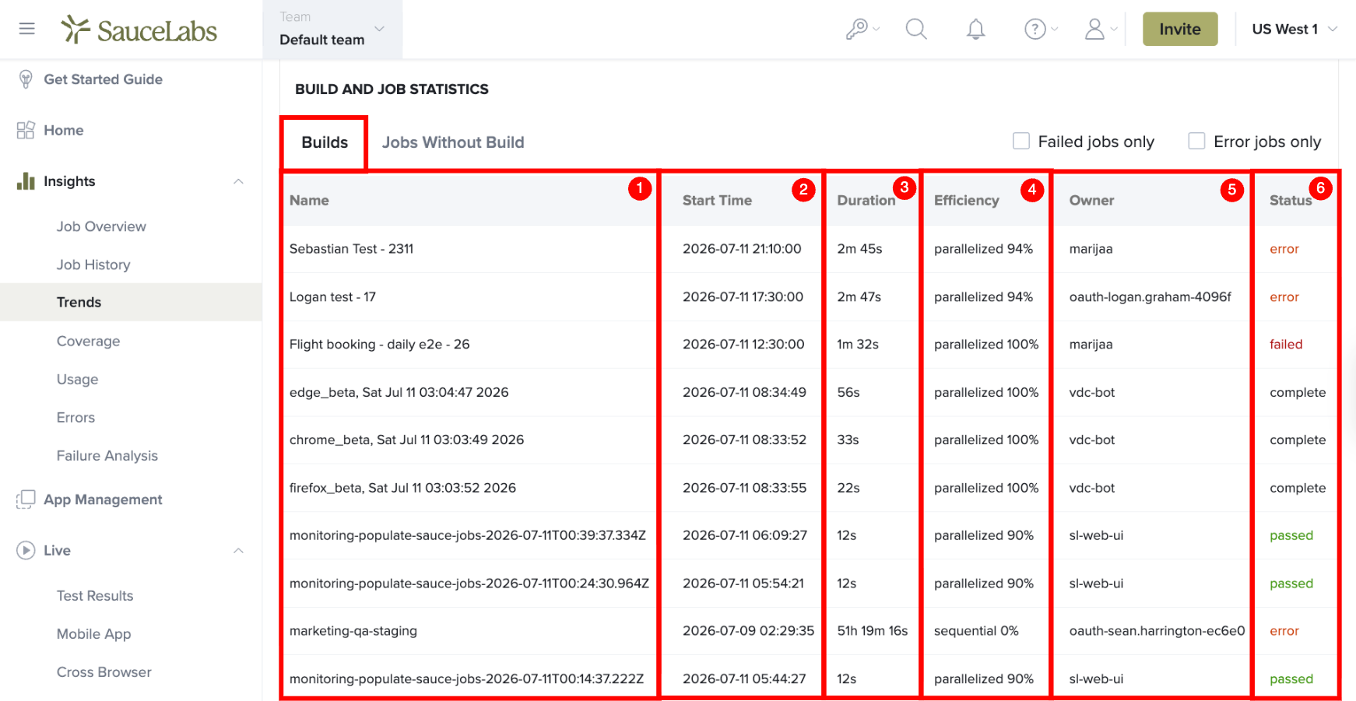Click the Home dashboard icon
Viewport: 1356px width, 701px height.
pos(26,130)
